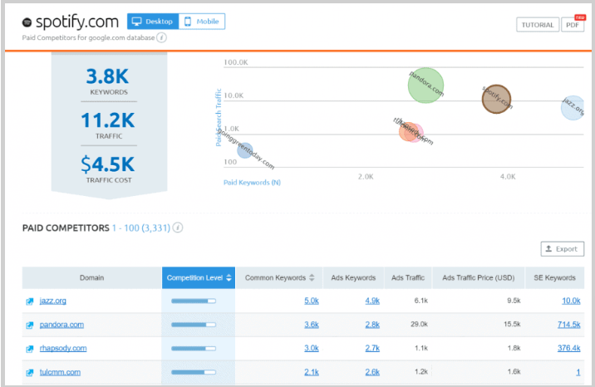Click Ads Traffic Price (USD) column header
This screenshot has height=387, width=595.
pos(479,278)
